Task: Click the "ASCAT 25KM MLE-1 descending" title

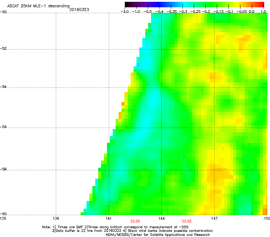Action: coord(38,6)
